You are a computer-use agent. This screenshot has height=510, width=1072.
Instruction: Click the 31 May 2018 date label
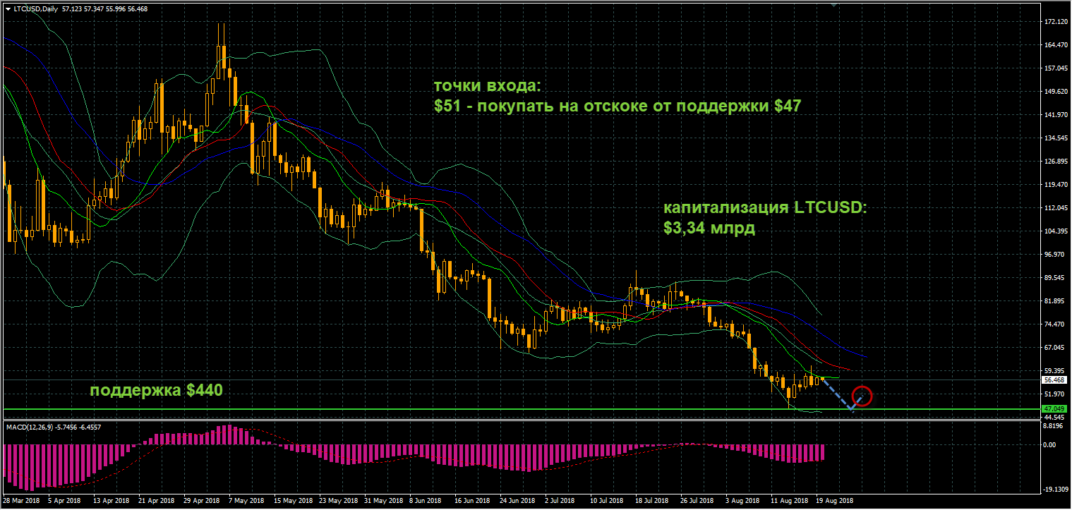383,501
